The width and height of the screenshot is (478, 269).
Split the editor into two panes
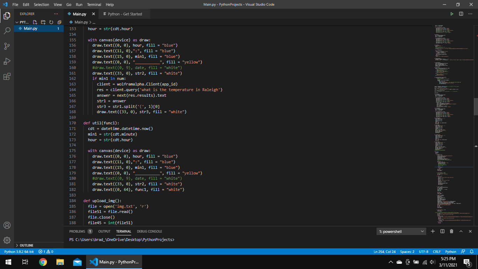(x=461, y=14)
